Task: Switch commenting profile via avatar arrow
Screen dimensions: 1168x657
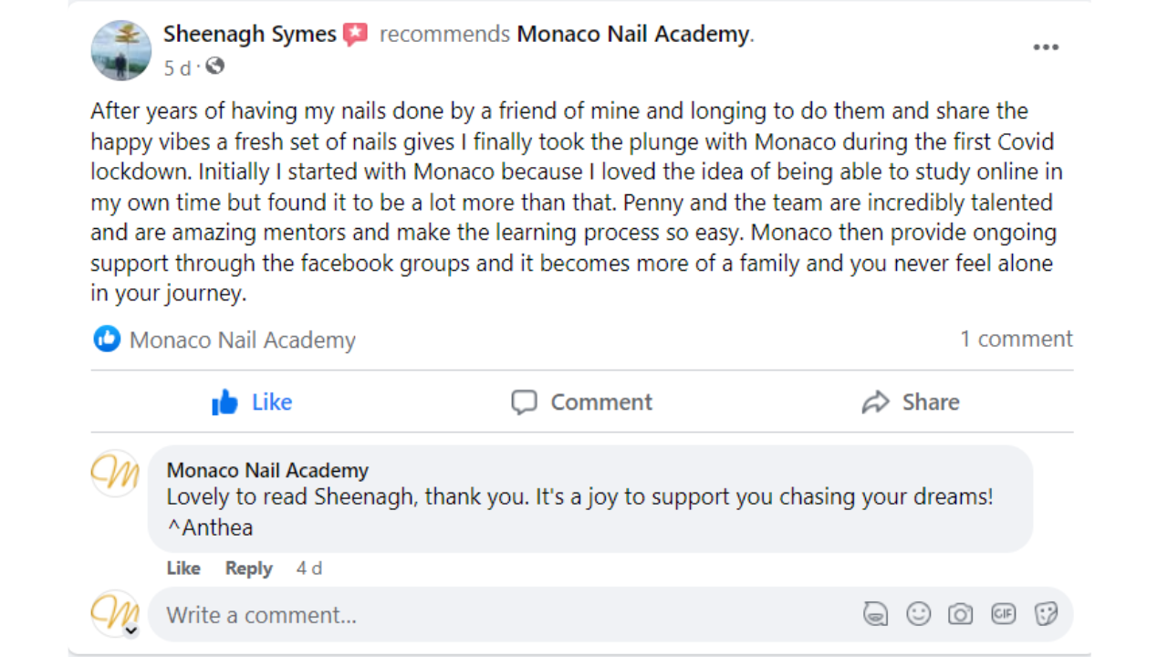Action: (130, 630)
